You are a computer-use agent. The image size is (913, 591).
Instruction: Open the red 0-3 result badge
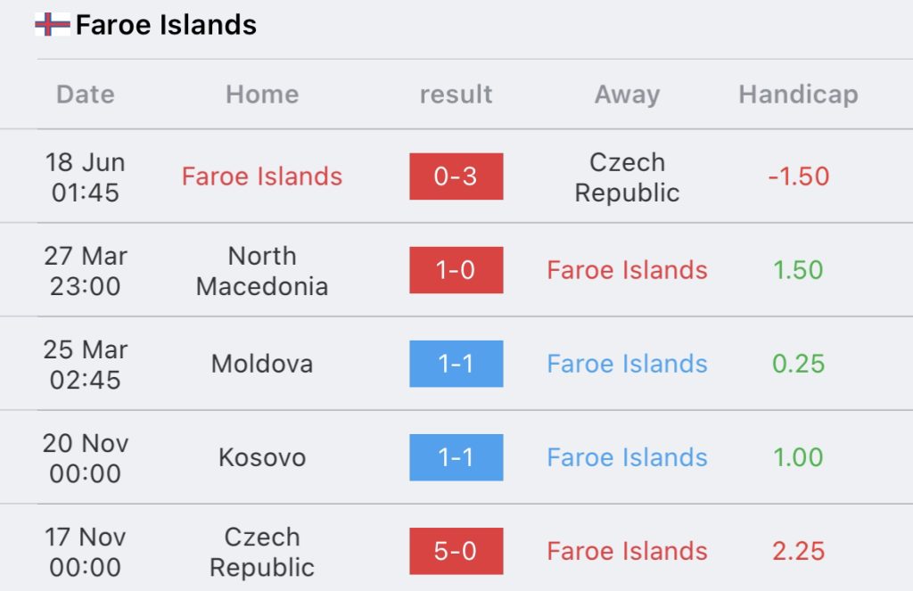tap(456, 176)
